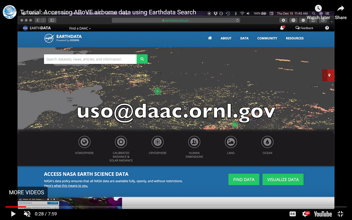The width and height of the screenshot is (352, 220).
Task: Unmute the video audio
Action: [x=27, y=214]
